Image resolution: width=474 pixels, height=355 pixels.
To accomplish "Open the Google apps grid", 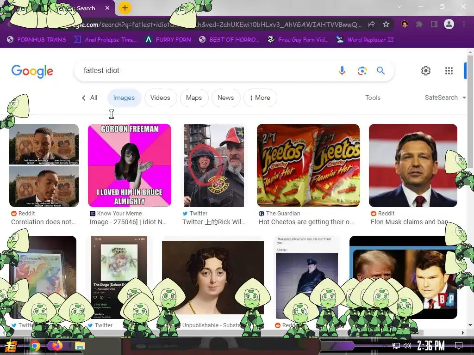I will (449, 71).
